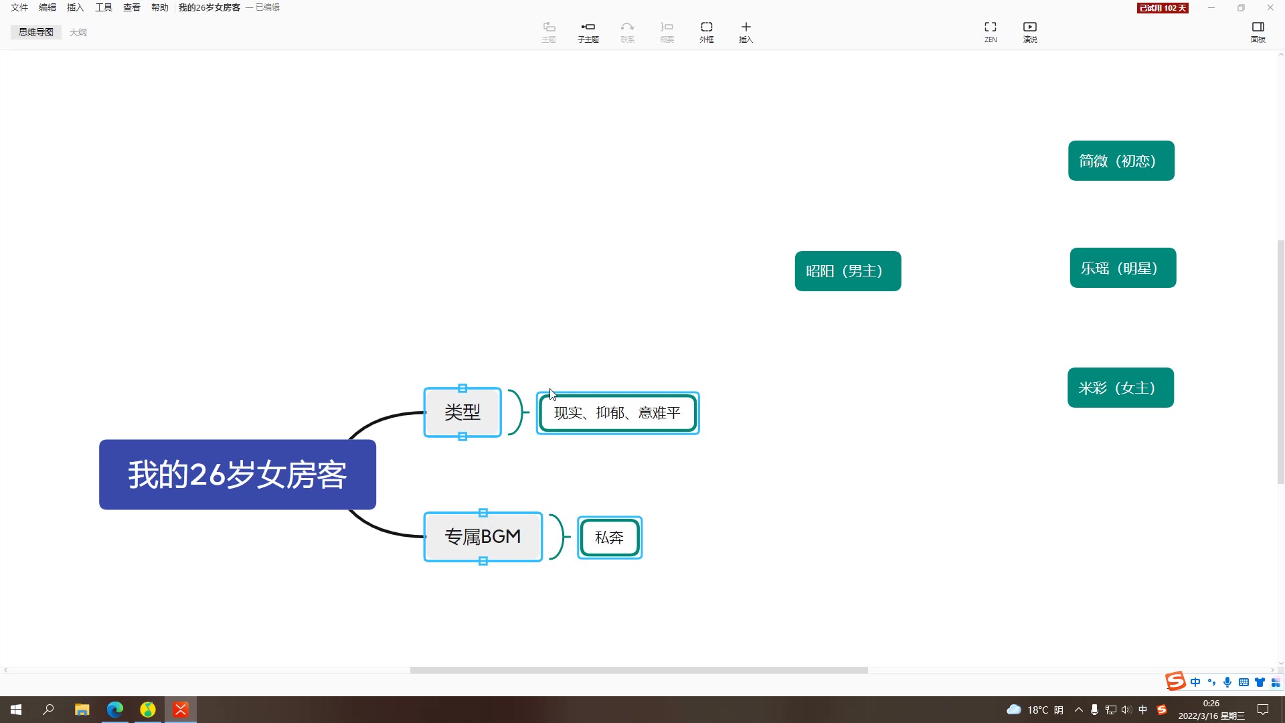Click the Summary (概要) toolbar icon
The height and width of the screenshot is (723, 1285).
point(667,31)
